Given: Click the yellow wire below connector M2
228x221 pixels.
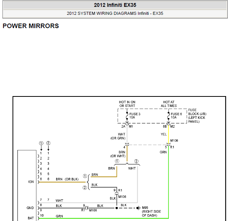Looking at the screenshot, I should click(x=168, y=134).
